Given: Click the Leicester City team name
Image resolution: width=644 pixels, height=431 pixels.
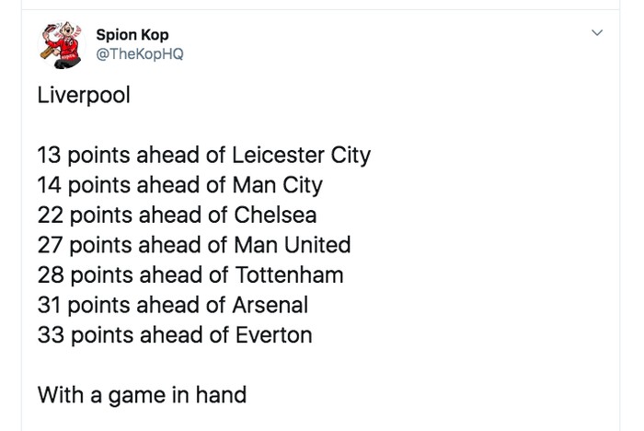Looking at the screenshot, I should pos(301,155).
